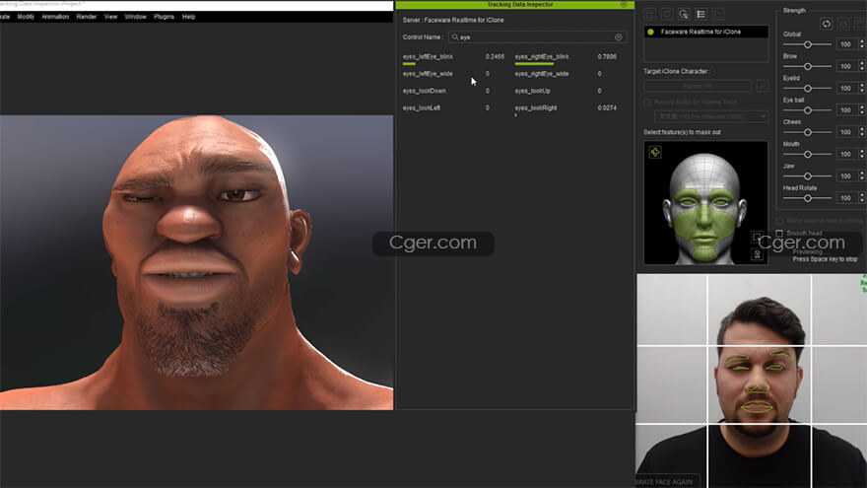The image size is (867, 488).
Task: Open the tracking data list icon
Action: 700,14
